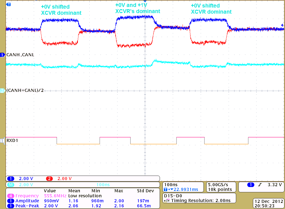Open the 3.32 V trigger level readout
This screenshot has width=285, height=209.
pos(275,185)
